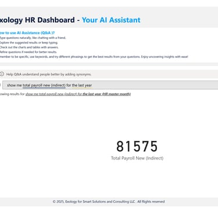
Task: Click the info icon beside the synonyms help text
Action: coord(2,74)
